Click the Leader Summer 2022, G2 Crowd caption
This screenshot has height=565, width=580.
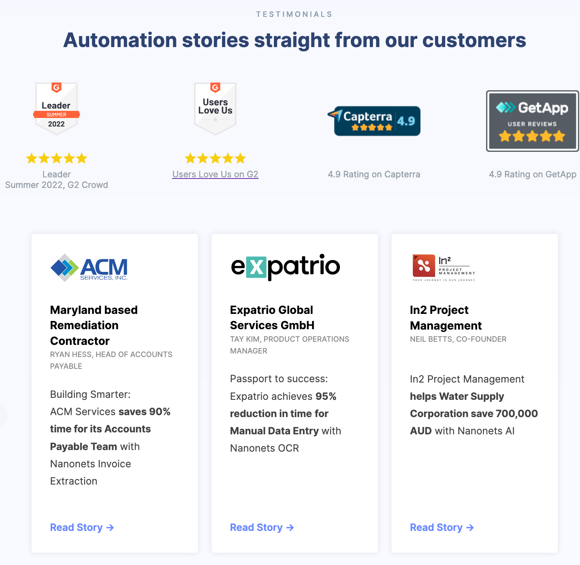pyautogui.click(x=57, y=180)
